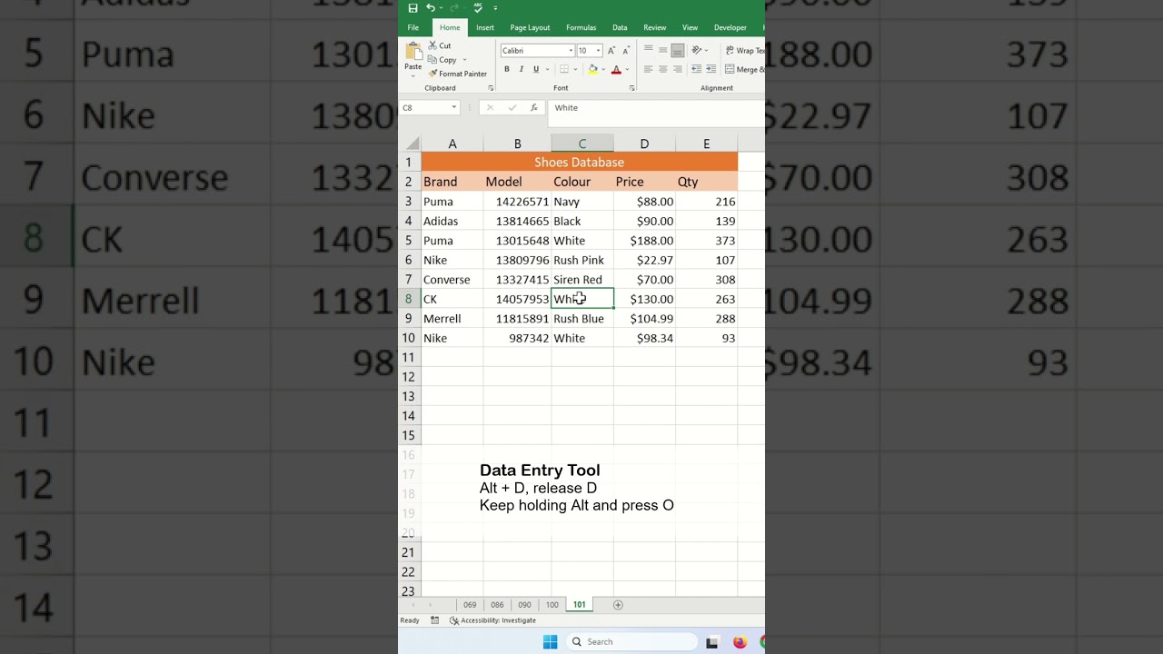The width and height of the screenshot is (1163, 654).
Task: Apply the red Font Color
Action: (616, 69)
